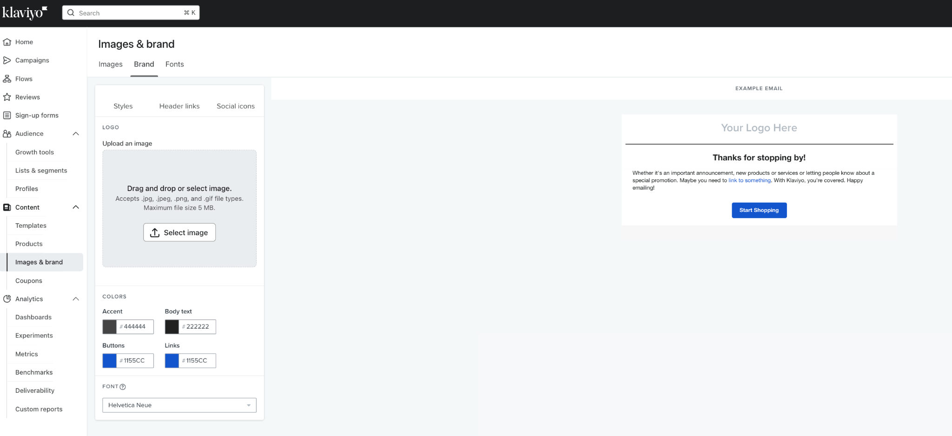Select the Styles sub-tab
The image size is (952, 436).
pos(123,106)
